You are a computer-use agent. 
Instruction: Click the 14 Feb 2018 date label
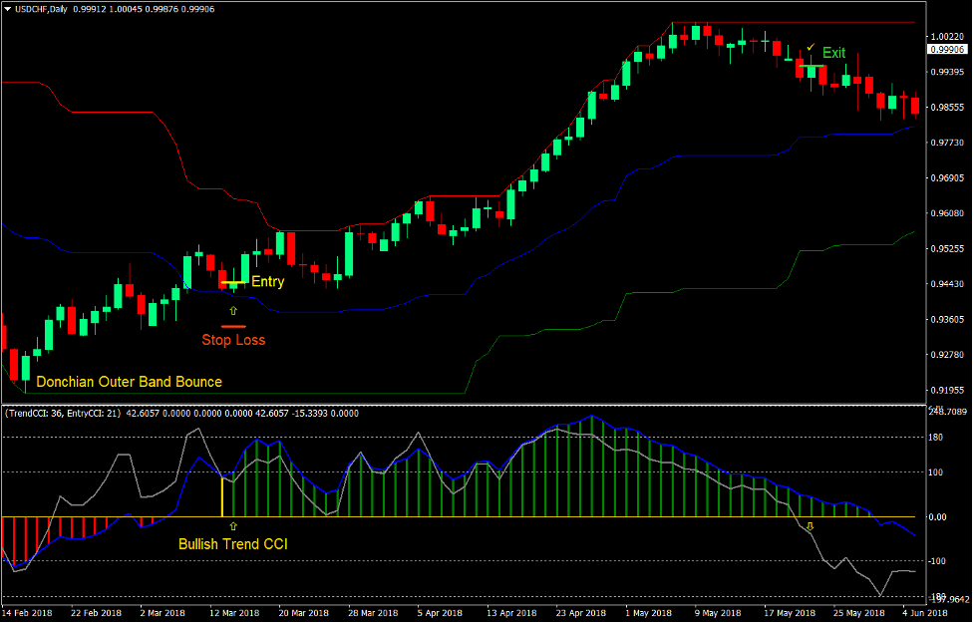(x=30, y=613)
